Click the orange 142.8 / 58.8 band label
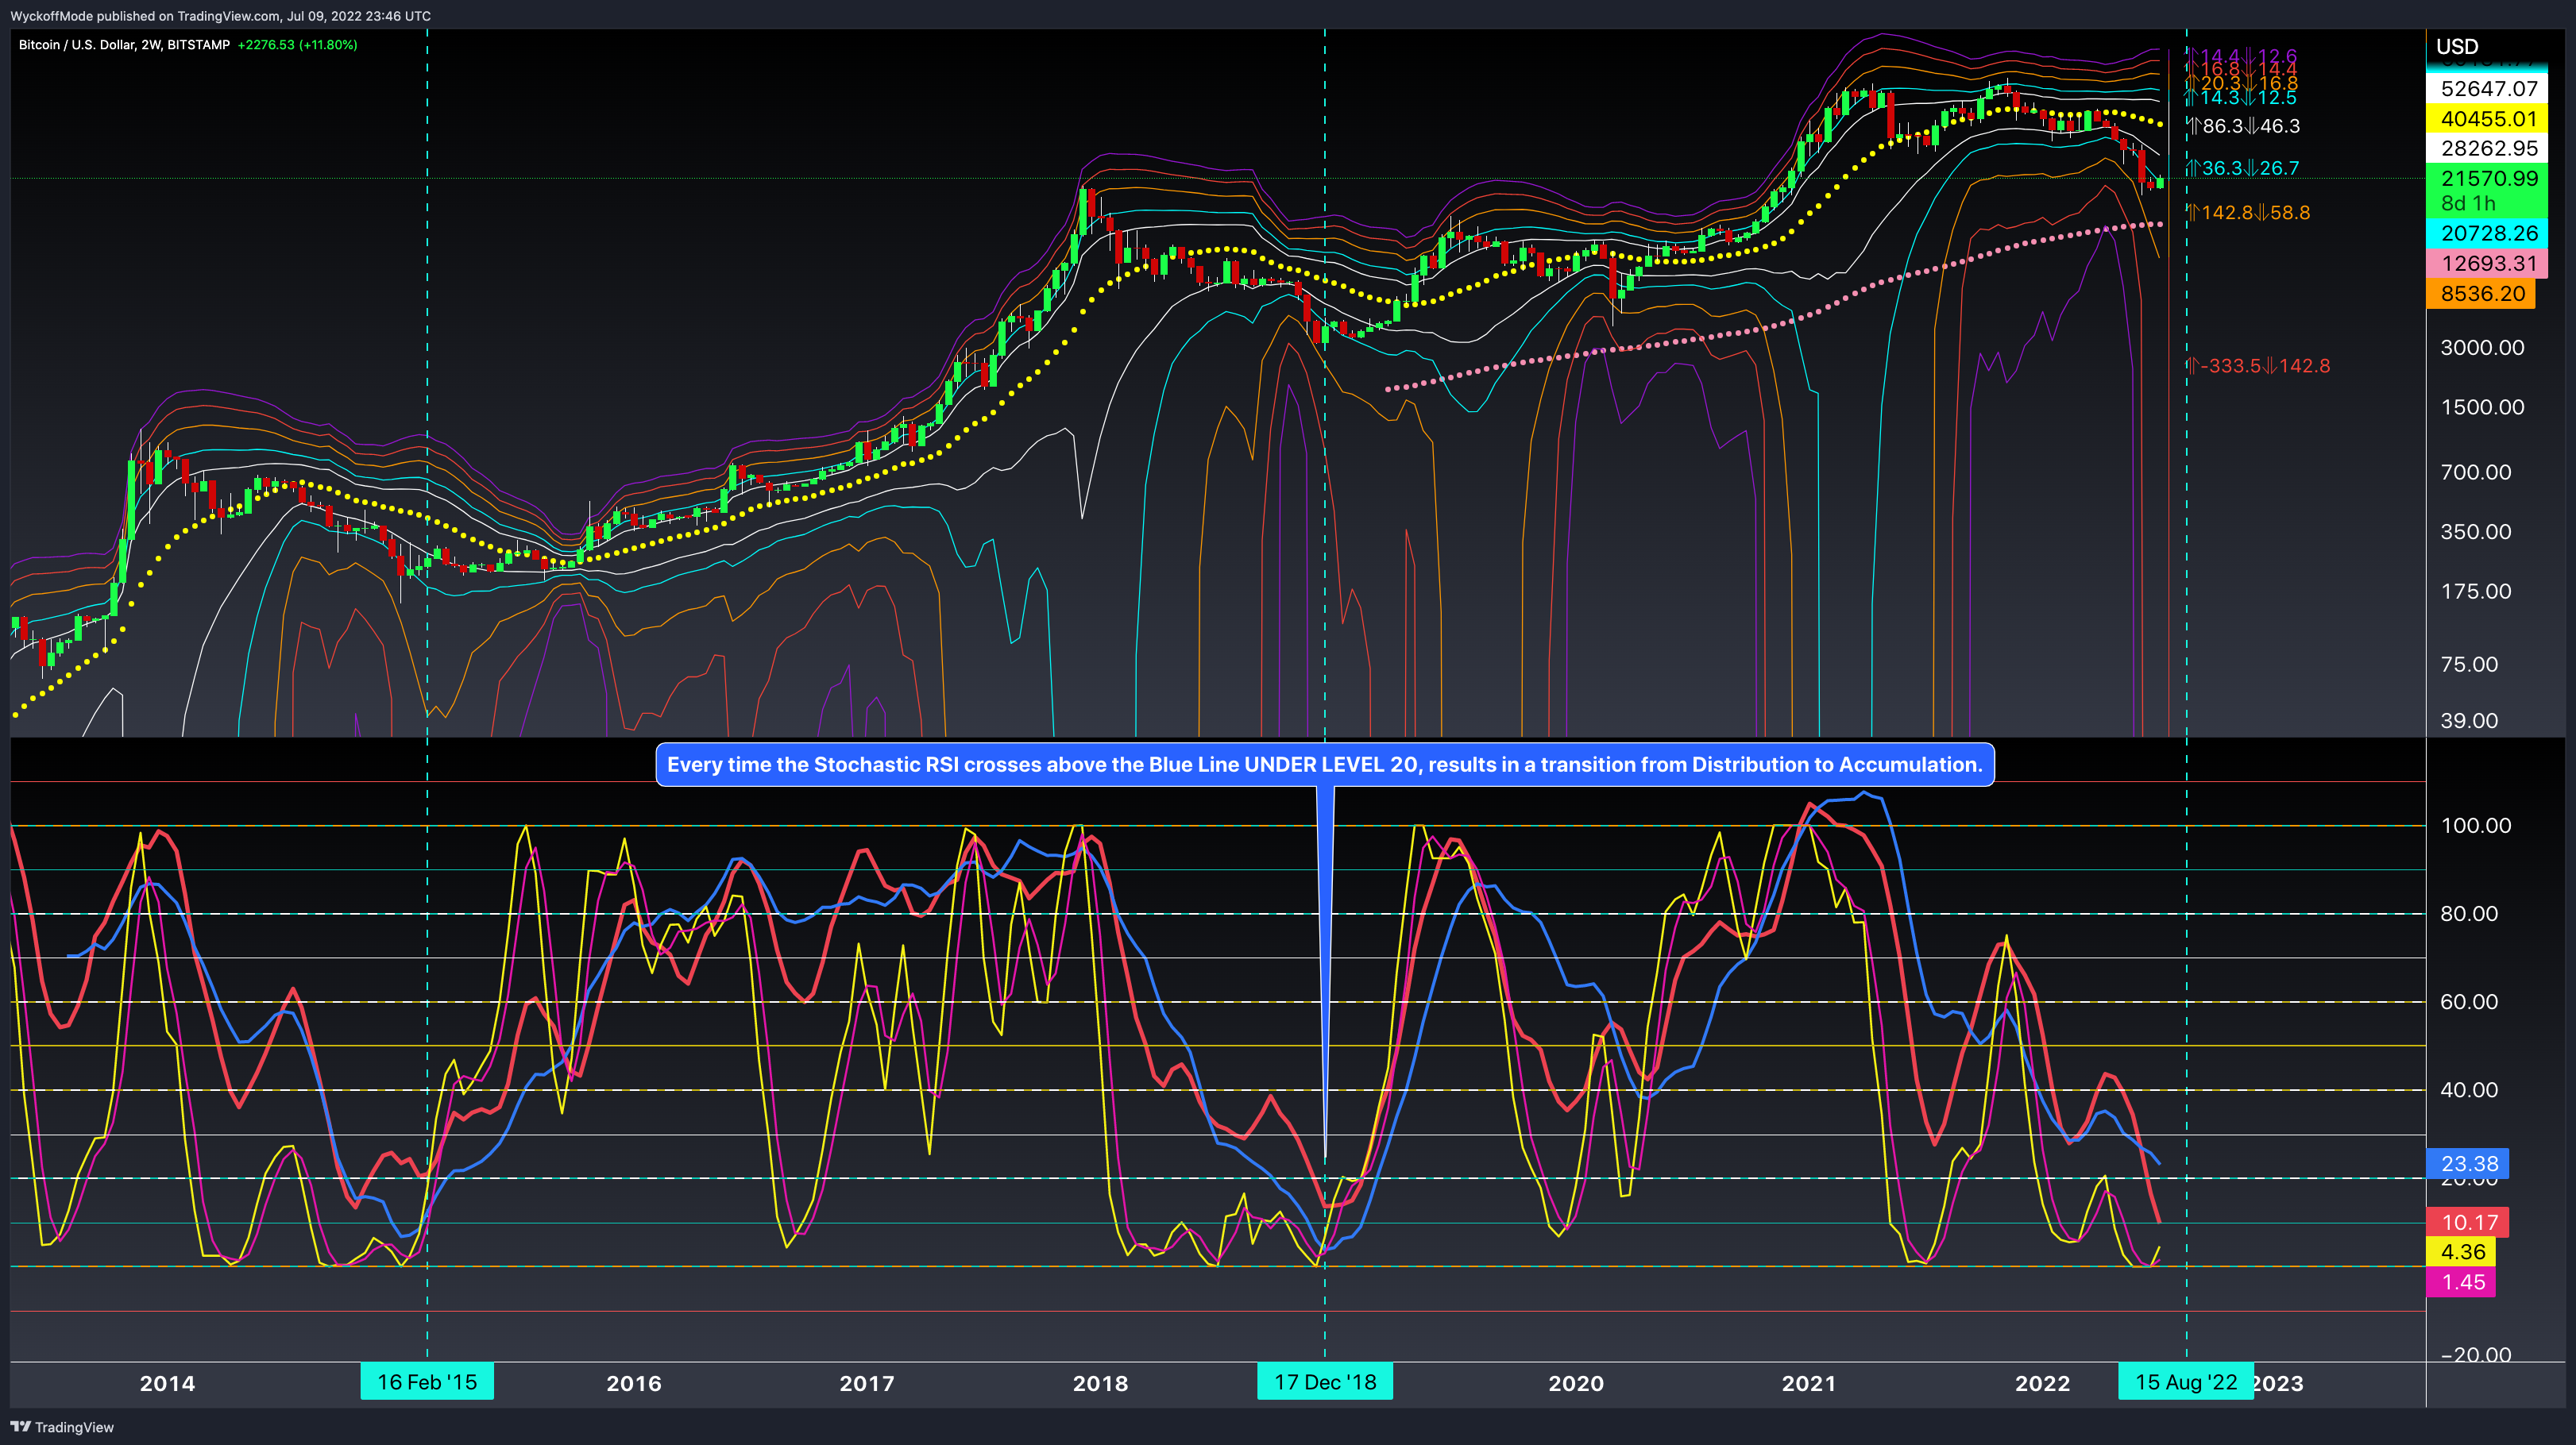The image size is (2576, 1445). (2249, 213)
